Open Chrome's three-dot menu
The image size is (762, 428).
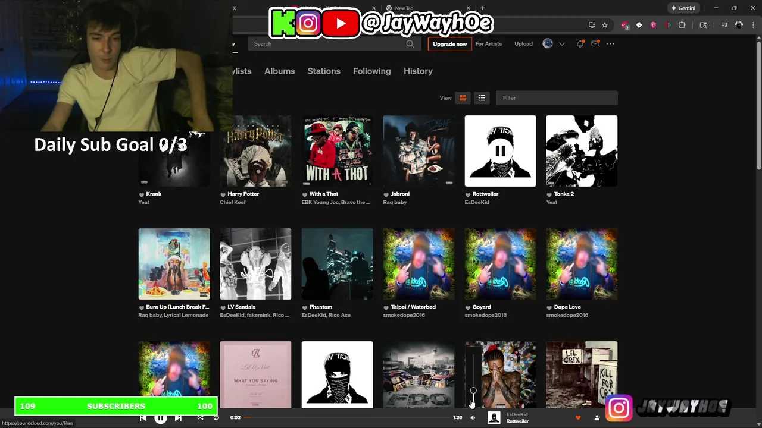coord(753,25)
